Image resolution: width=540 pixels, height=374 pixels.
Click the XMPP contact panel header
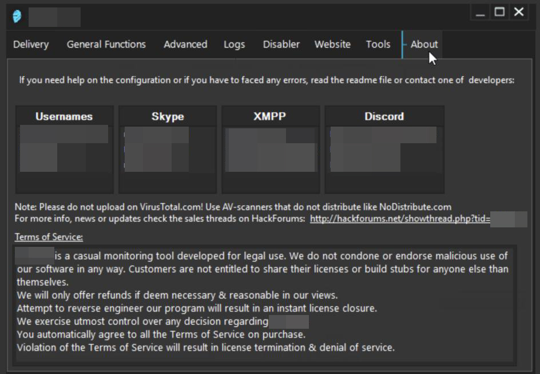click(269, 116)
